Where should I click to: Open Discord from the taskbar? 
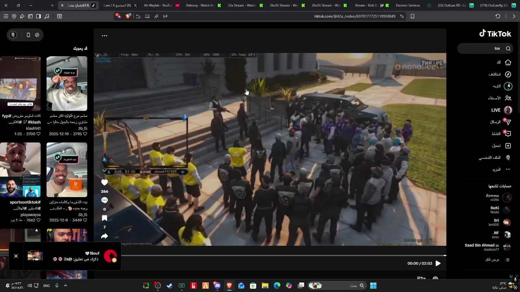point(217,286)
